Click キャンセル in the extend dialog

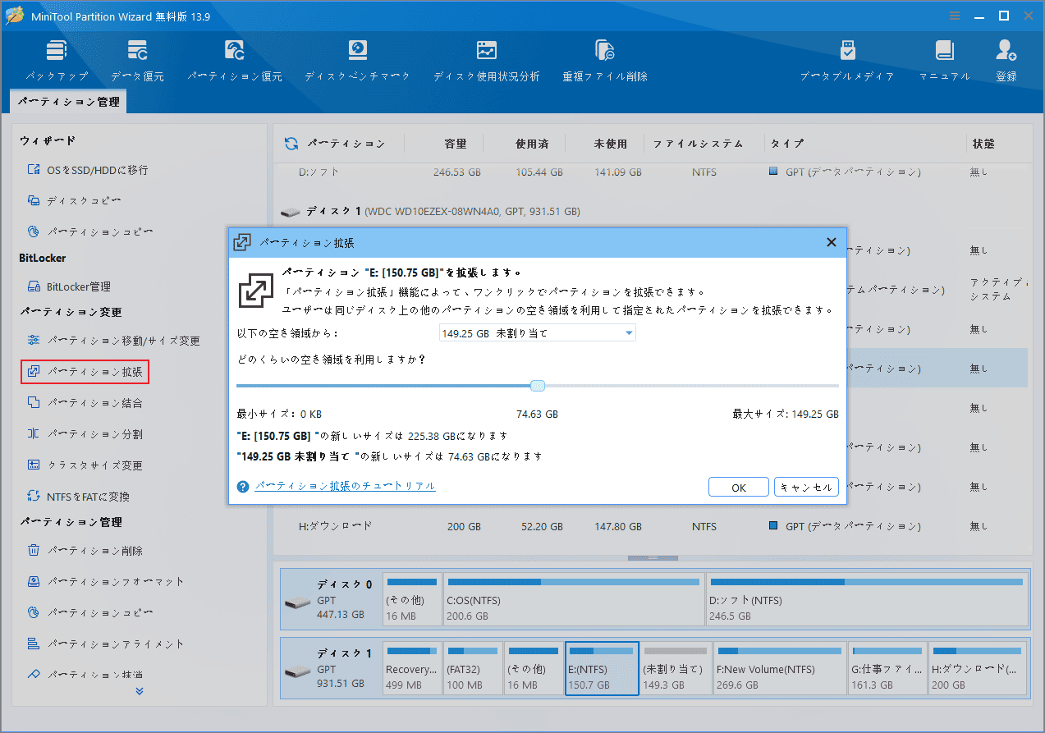(x=806, y=488)
